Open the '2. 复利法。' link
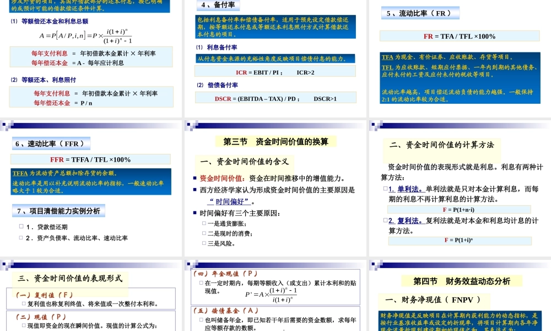Screen dimensions: 551x331 pos(407,221)
